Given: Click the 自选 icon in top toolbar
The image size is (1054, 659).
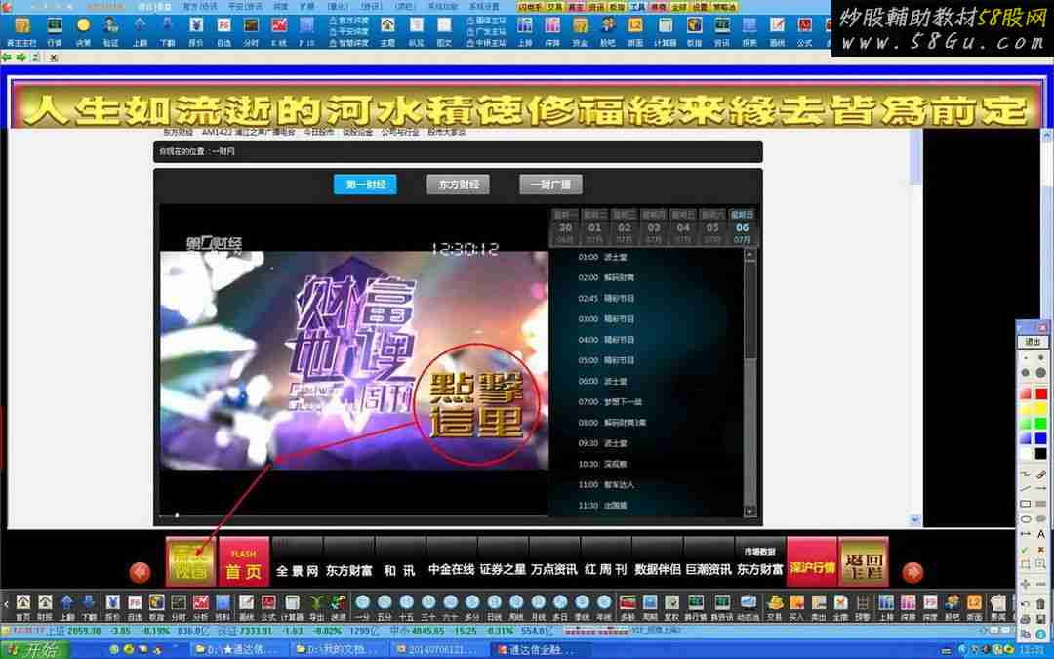Looking at the screenshot, I should click(x=223, y=31).
